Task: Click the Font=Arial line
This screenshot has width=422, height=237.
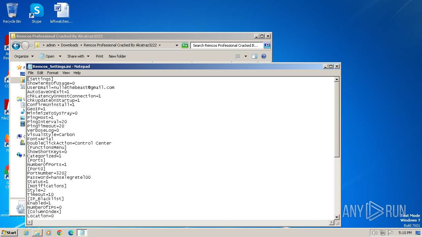Action: click(x=40, y=139)
